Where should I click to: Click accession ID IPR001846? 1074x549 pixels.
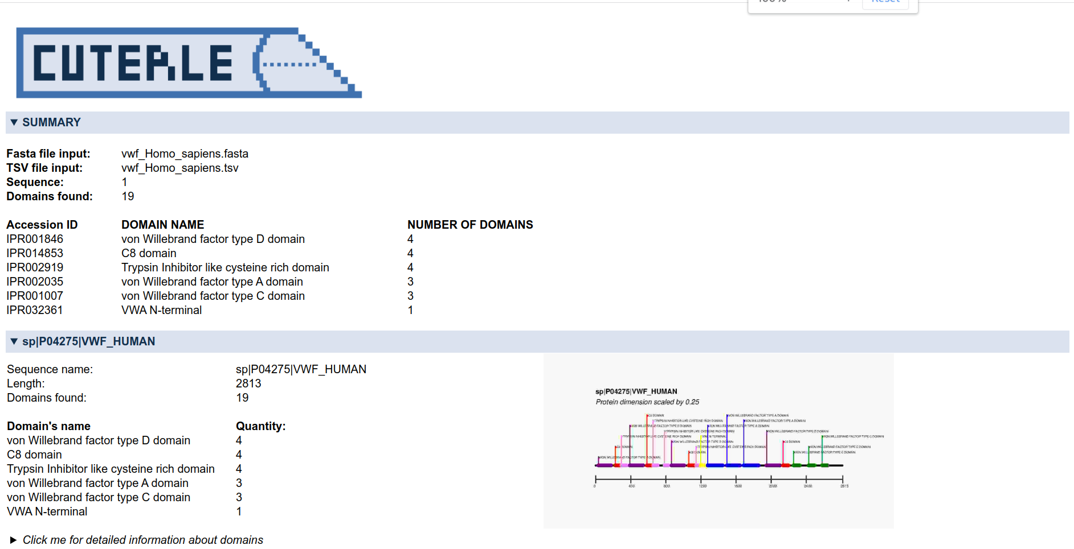35,239
